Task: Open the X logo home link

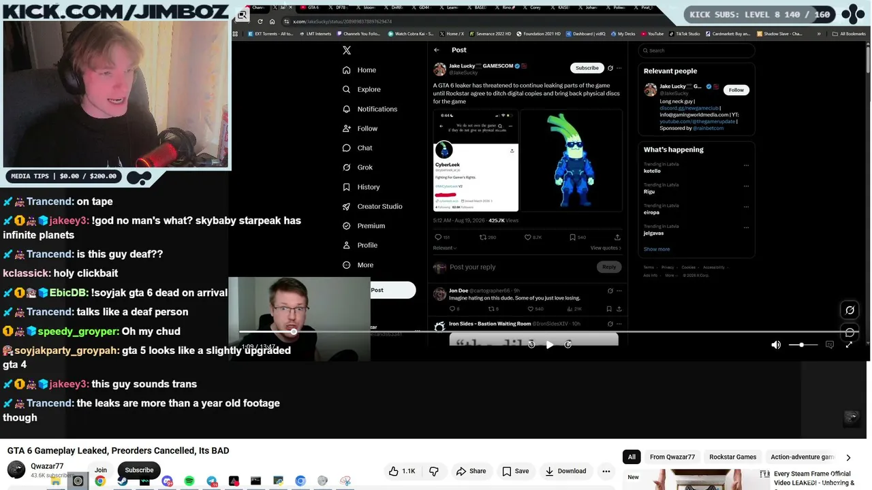Action: coord(347,50)
